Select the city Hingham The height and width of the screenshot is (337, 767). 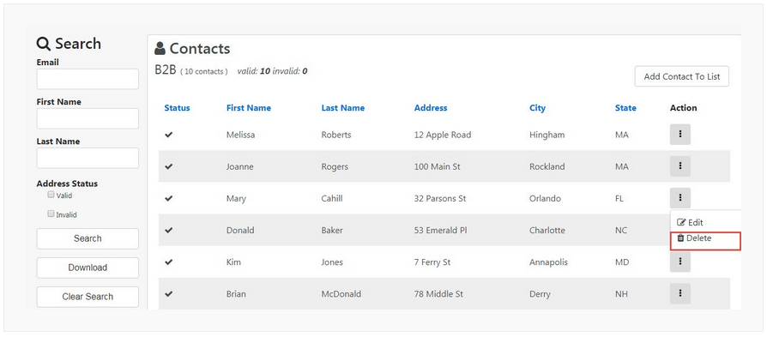[547, 135]
